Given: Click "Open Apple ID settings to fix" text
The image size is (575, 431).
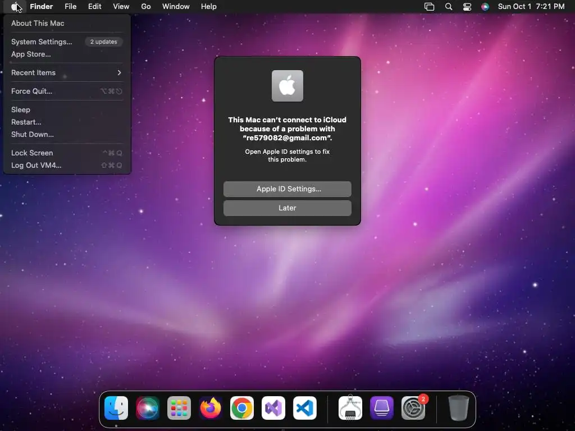Looking at the screenshot, I should 287,152.
